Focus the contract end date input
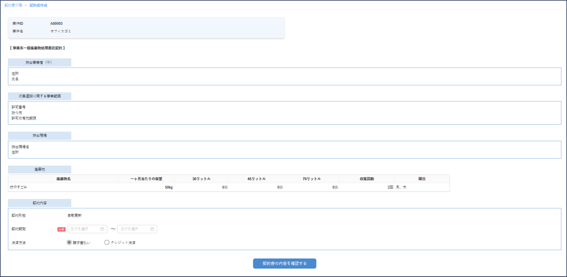The height and width of the screenshot is (277, 567). [134, 229]
